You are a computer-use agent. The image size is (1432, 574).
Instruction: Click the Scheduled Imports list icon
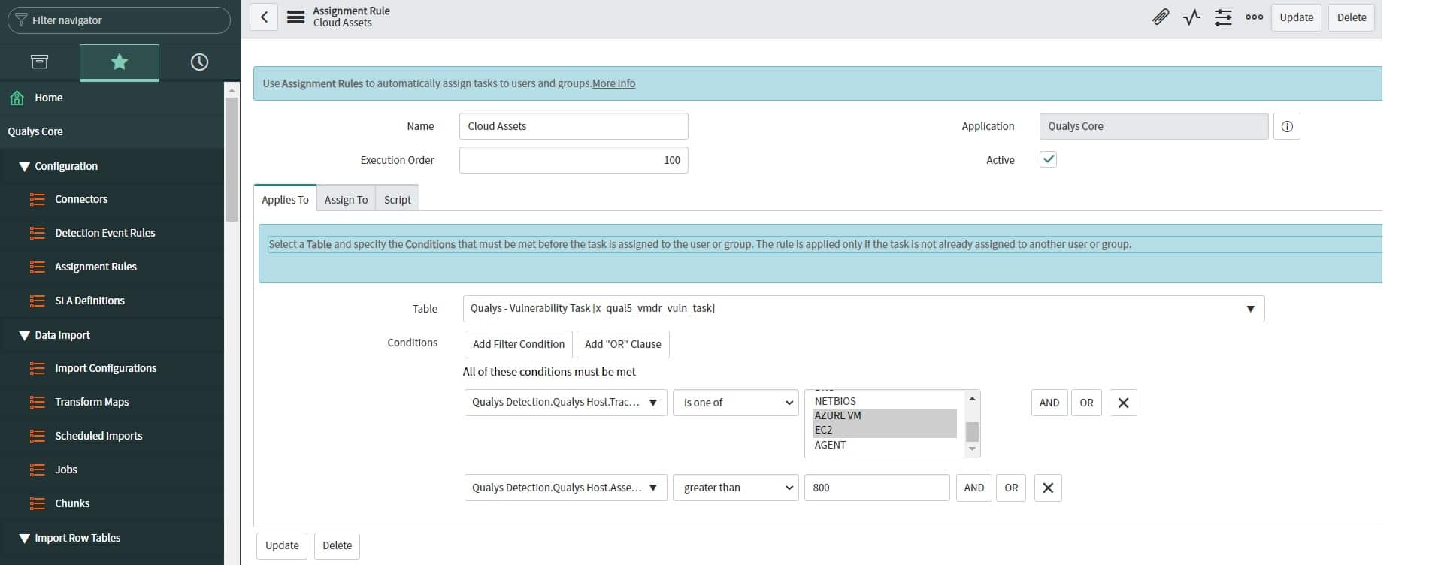click(37, 436)
